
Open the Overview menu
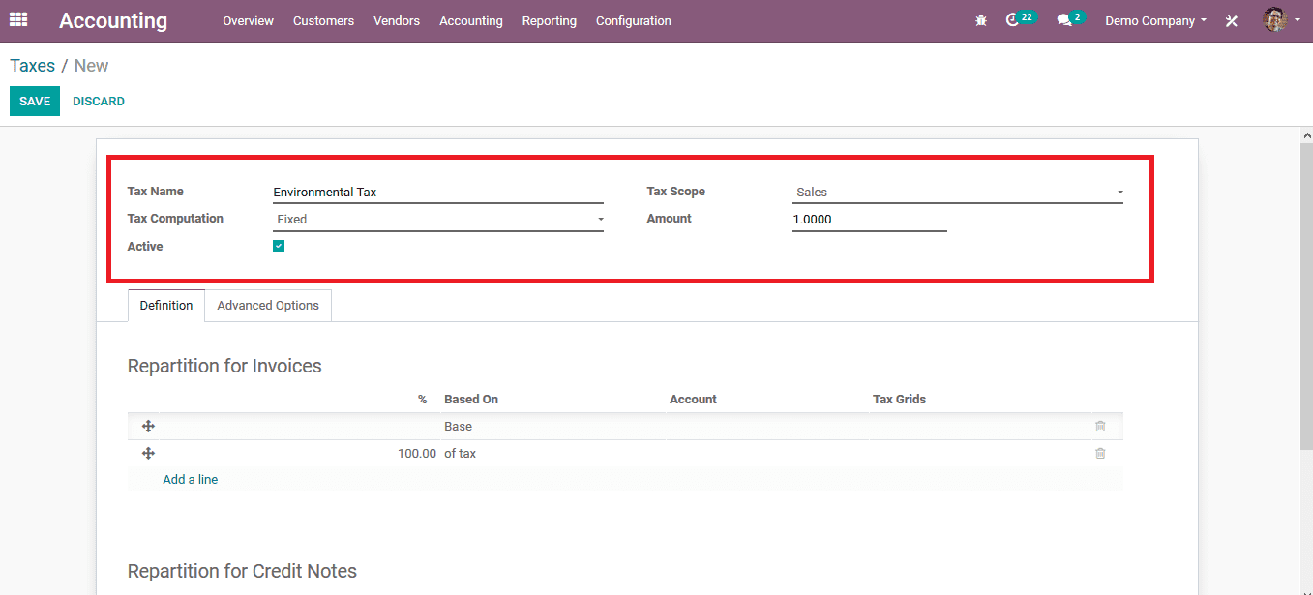click(x=248, y=20)
